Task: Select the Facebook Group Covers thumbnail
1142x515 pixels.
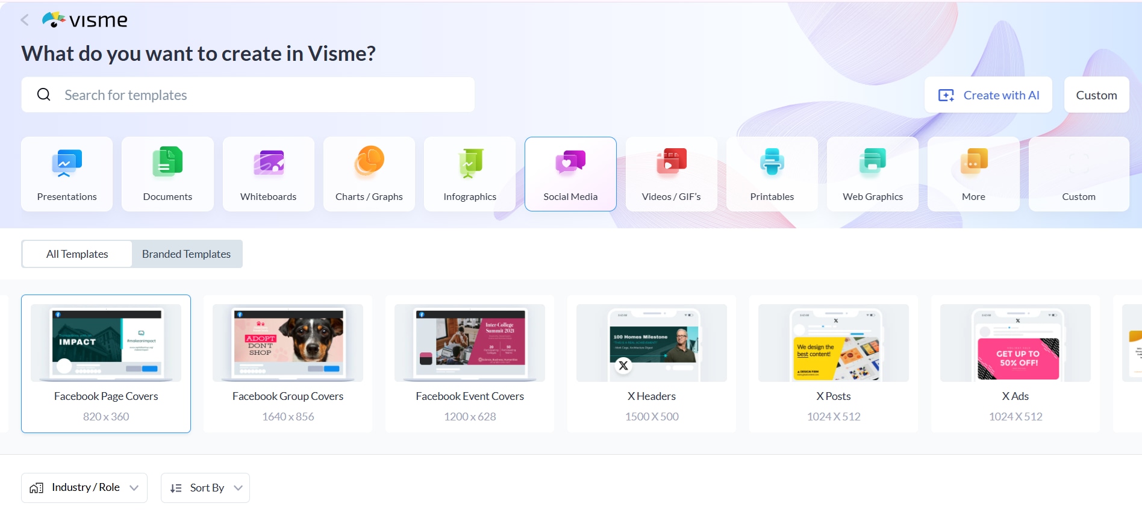Action: coord(288,343)
